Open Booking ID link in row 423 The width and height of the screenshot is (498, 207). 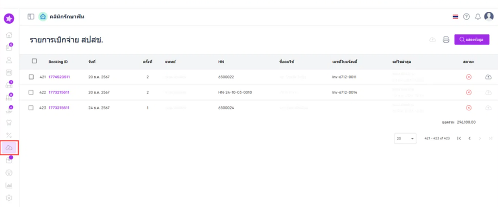[59, 108]
